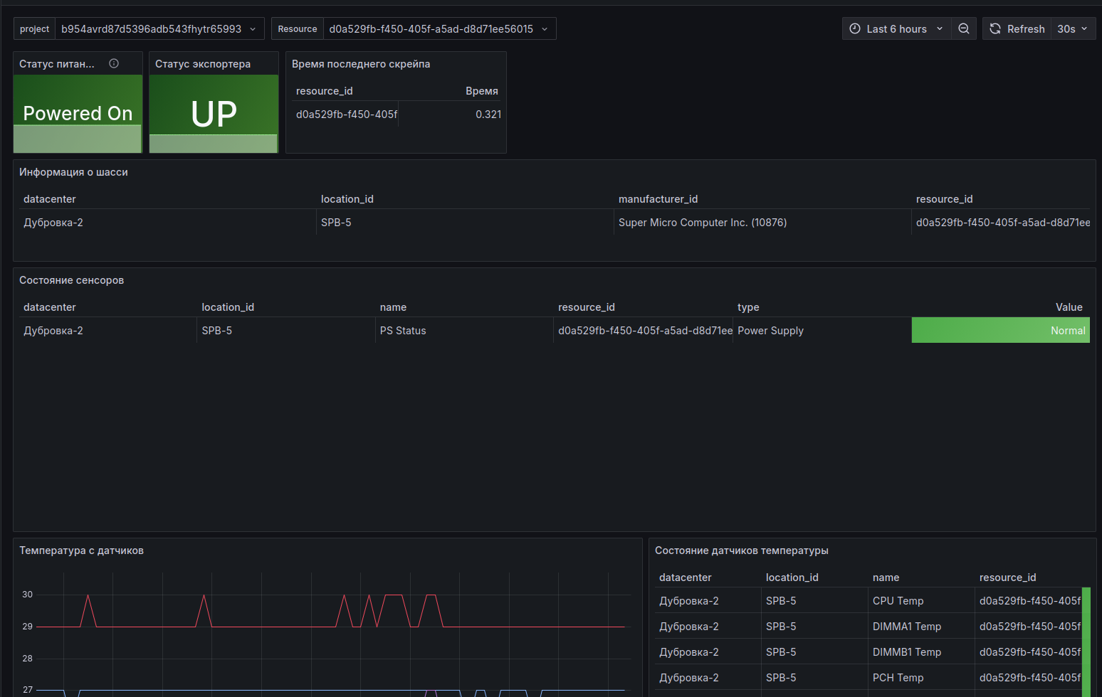Image resolution: width=1102 pixels, height=697 pixels.
Task: Expand the 30s refresh interval dropdown
Action: (x=1073, y=28)
